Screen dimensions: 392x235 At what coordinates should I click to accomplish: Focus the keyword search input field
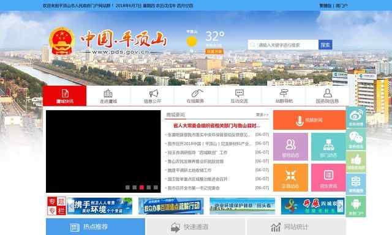(x=283, y=45)
